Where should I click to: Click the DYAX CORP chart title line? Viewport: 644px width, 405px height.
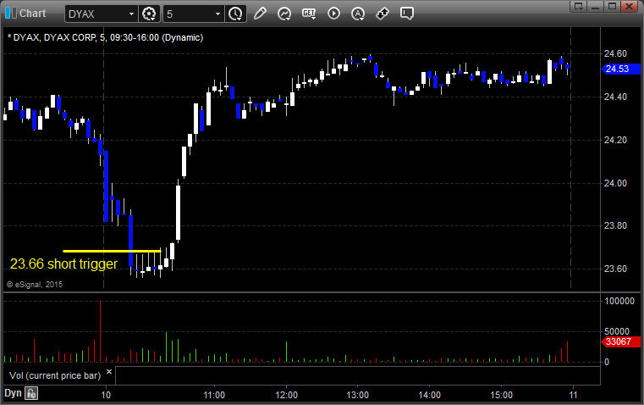click(x=106, y=37)
